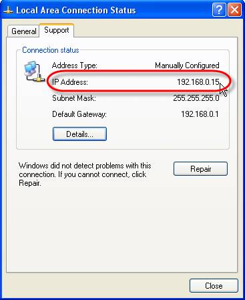Click the Repair button

coord(200,169)
